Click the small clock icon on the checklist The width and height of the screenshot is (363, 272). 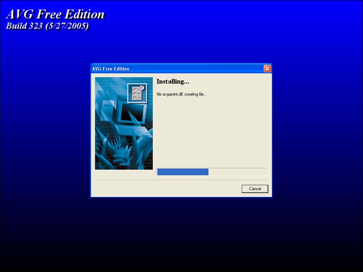point(141,87)
